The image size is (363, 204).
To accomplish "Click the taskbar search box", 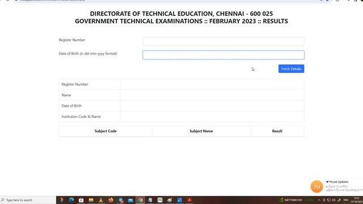I will pyautogui.click(x=28, y=200).
